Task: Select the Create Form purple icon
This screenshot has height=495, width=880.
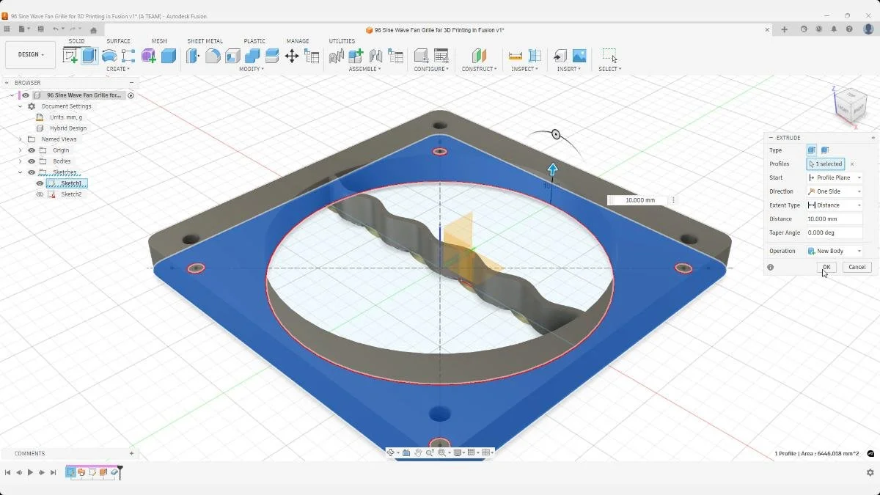Action: click(149, 56)
